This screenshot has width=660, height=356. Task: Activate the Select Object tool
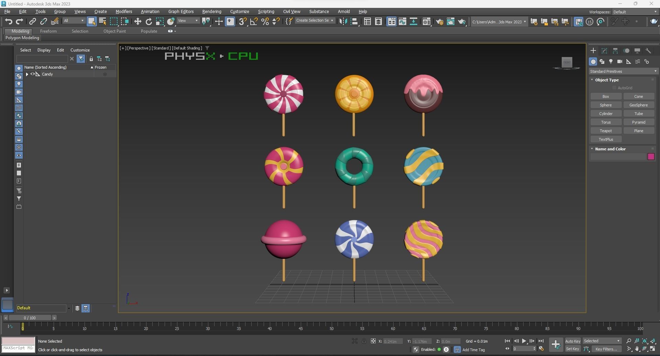(91, 22)
